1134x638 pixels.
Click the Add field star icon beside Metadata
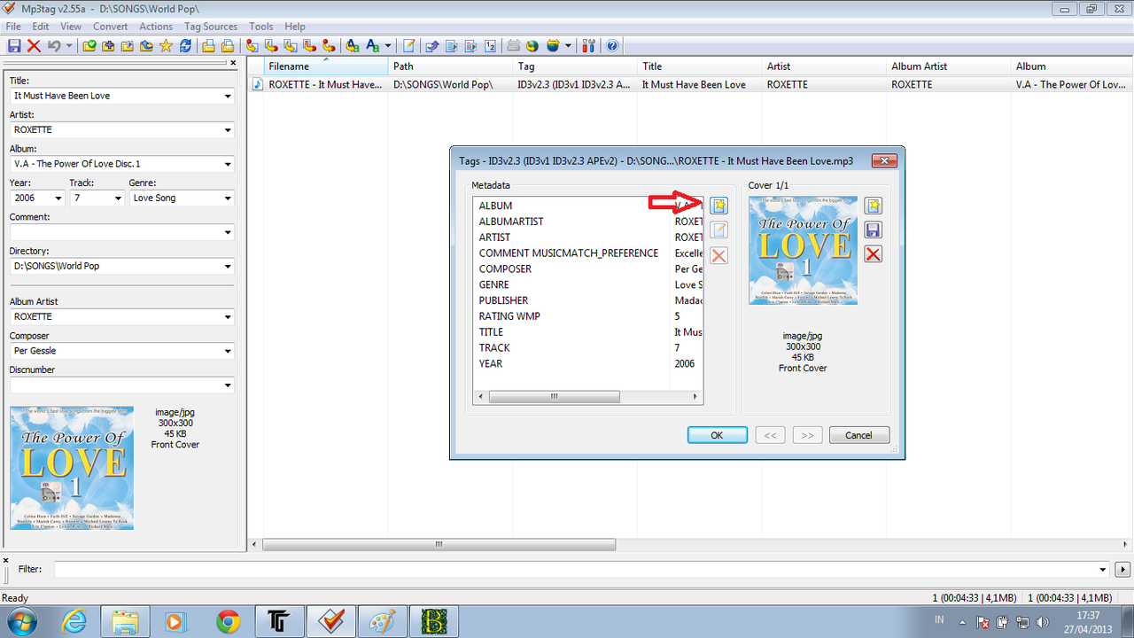718,206
